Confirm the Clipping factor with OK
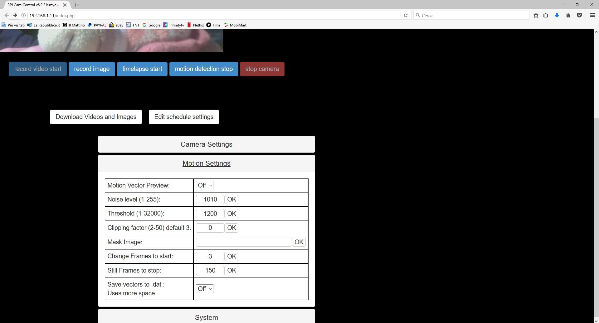This screenshot has height=323, width=599. [x=231, y=228]
